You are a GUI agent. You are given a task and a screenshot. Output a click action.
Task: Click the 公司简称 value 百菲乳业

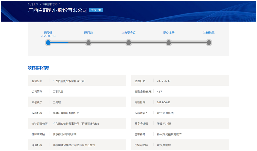(58, 92)
